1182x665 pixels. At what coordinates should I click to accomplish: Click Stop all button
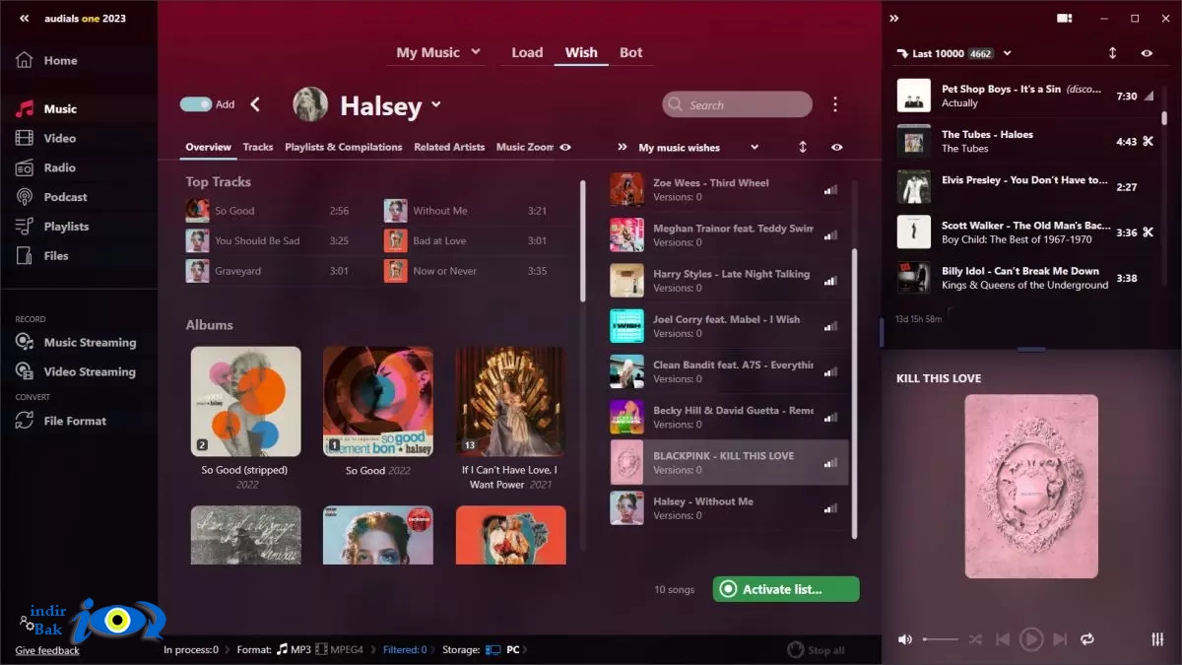817,649
